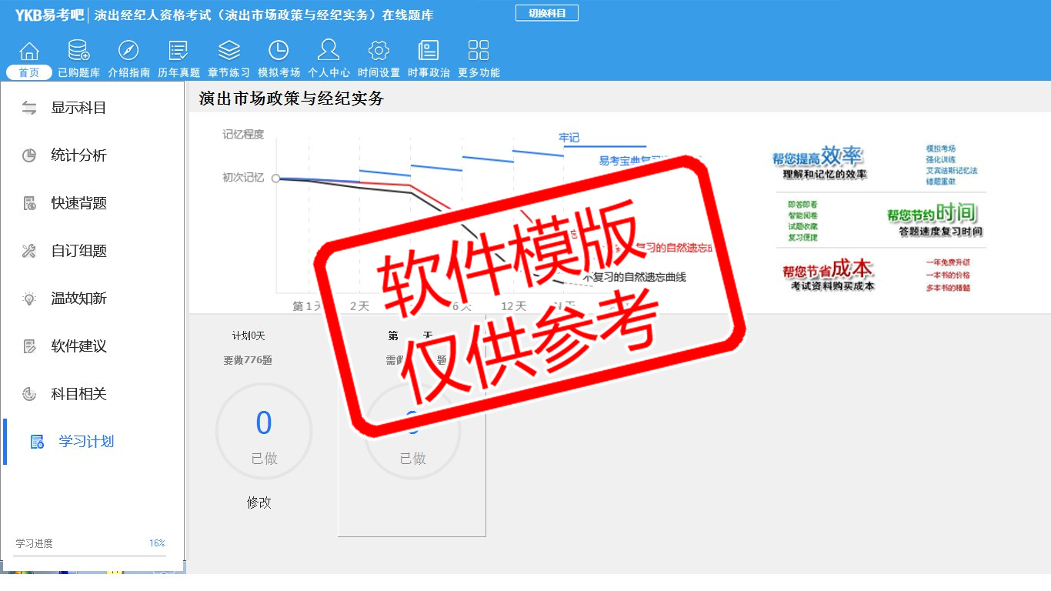Open the 个人中心 user icon
Viewport: 1051px width, 591px height.
(329, 50)
